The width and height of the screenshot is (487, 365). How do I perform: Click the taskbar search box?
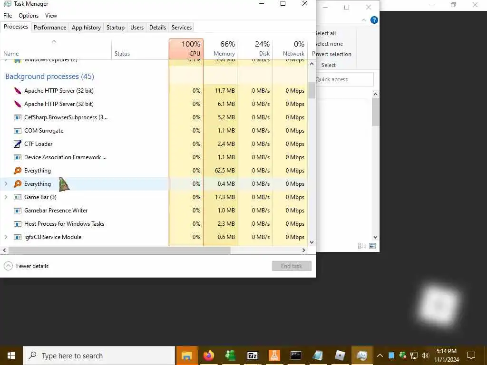99,355
